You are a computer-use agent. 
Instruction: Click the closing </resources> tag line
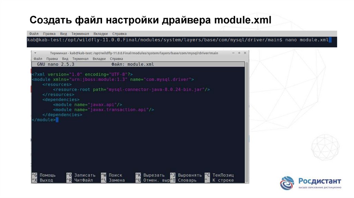58,95
